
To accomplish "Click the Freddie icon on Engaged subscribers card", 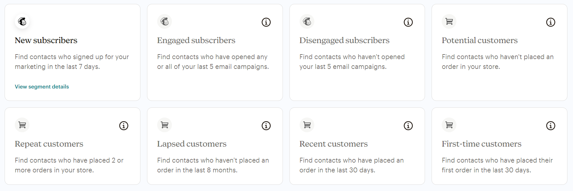I will click(x=164, y=21).
